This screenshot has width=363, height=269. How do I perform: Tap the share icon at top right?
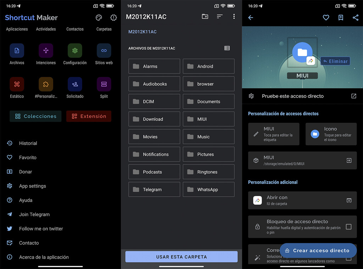[356, 17]
